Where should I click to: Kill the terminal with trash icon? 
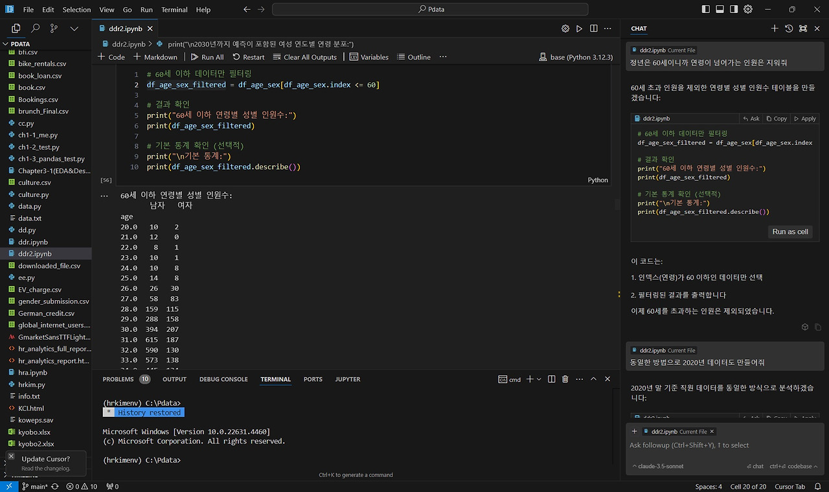(x=565, y=379)
